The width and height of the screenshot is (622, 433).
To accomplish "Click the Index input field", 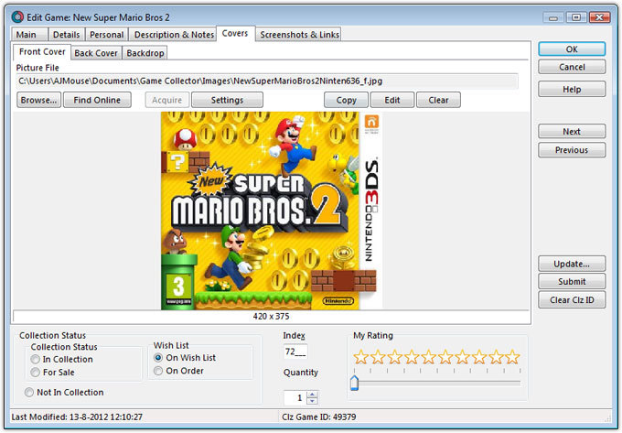I will 295,352.
